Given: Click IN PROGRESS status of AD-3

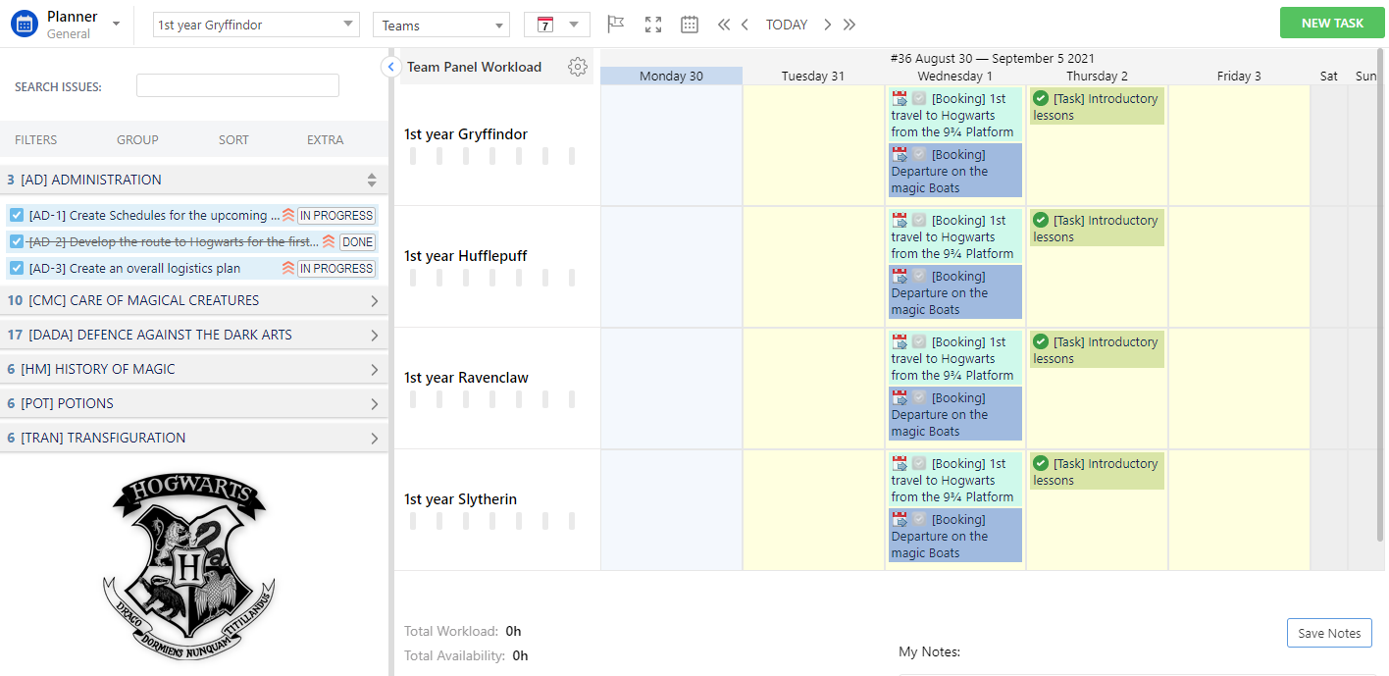Looking at the screenshot, I should [336, 269].
